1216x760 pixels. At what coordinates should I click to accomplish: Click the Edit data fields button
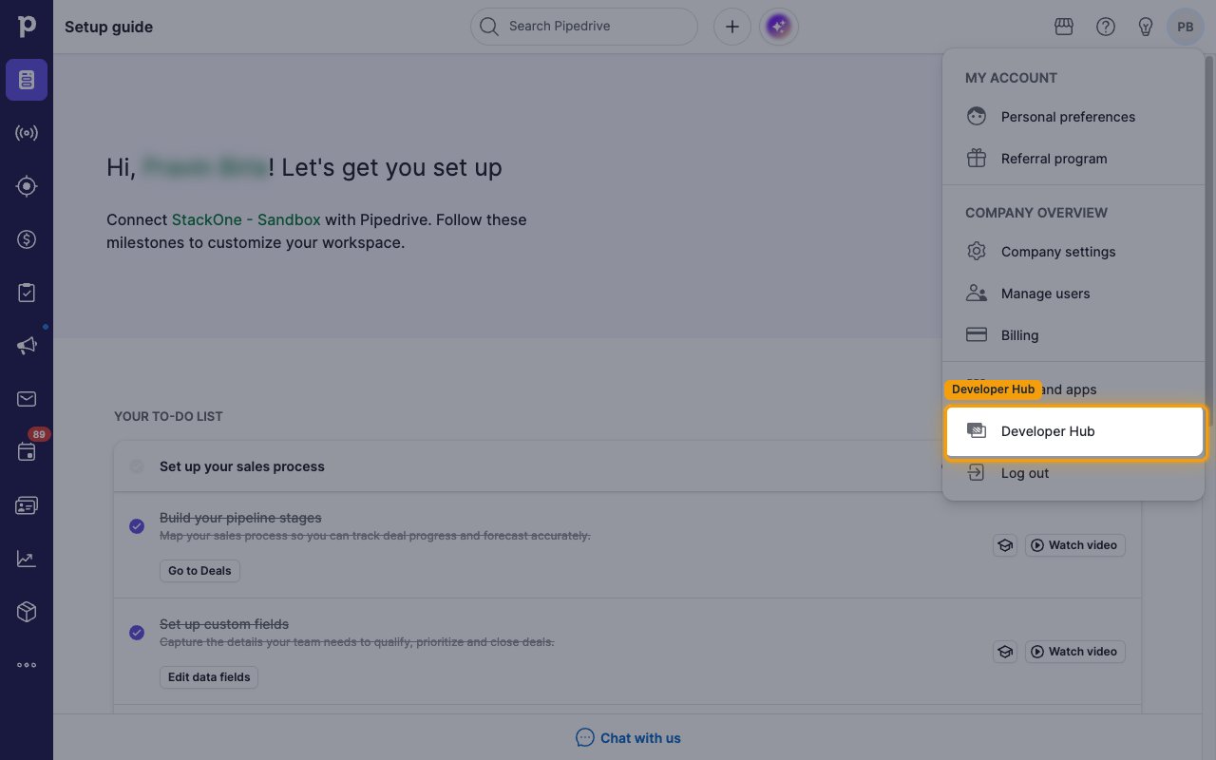pos(209,677)
